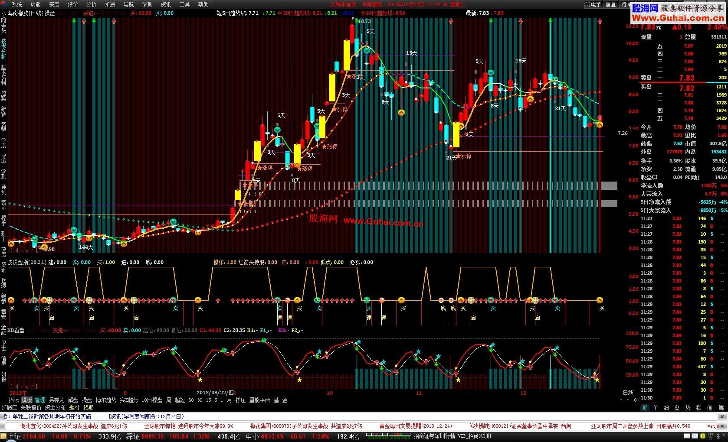Screen dimensions: 728x442
Task: Select the 势 tab in the right panel
Action: (688, 407)
